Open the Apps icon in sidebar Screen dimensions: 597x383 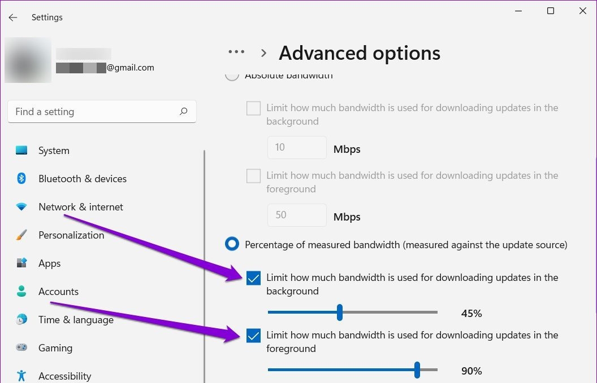[x=21, y=263]
